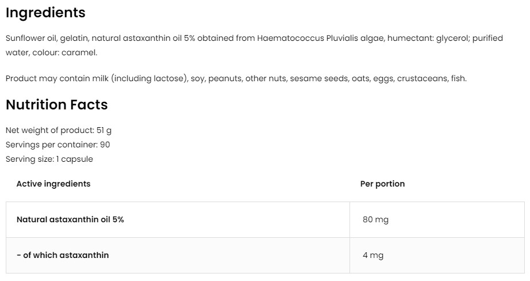Select the 'Natural astaxanthin oil 5%' table cell

(70, 220)
